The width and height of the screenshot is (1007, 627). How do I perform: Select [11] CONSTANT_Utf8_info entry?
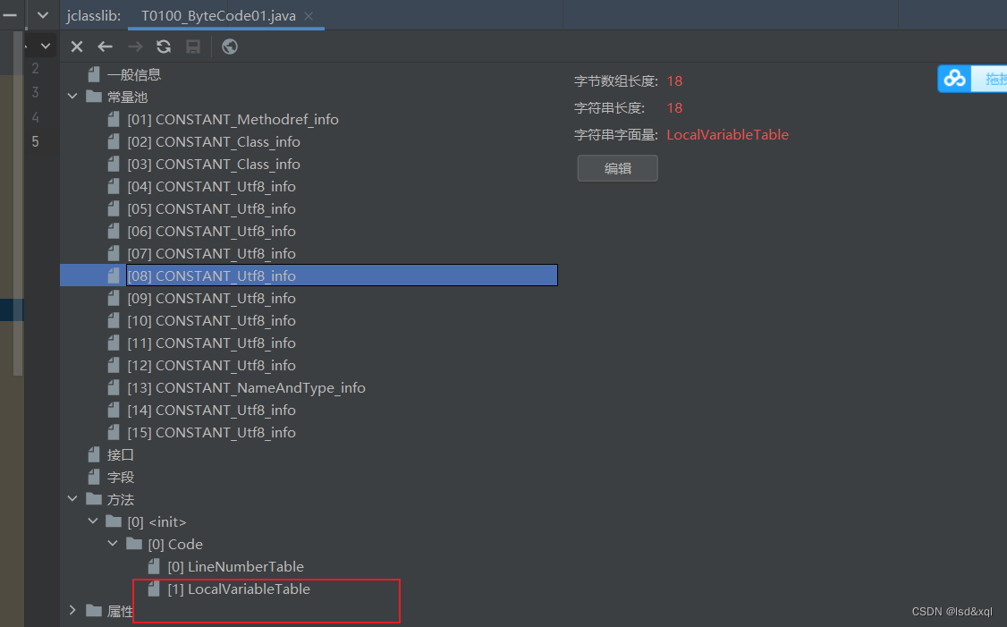211,343
